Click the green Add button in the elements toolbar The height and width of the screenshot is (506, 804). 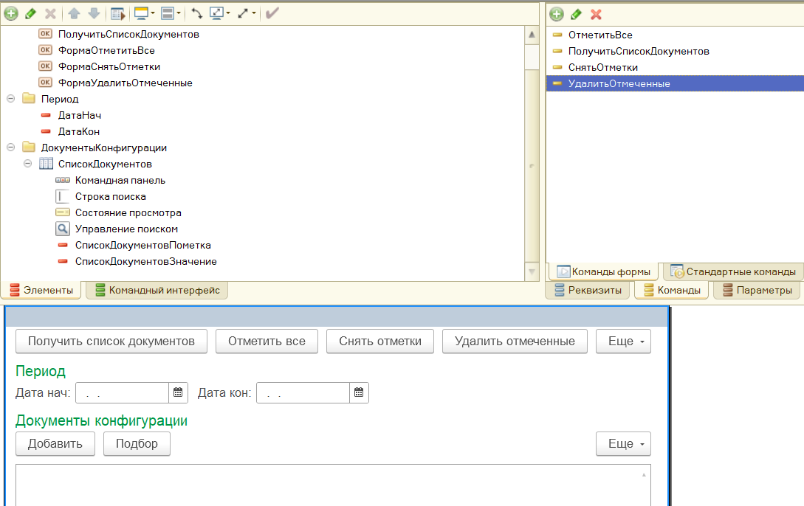[x=11, y=13]
